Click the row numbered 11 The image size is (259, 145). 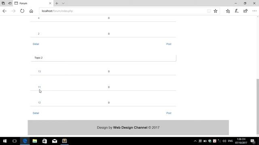click(103, 87)
